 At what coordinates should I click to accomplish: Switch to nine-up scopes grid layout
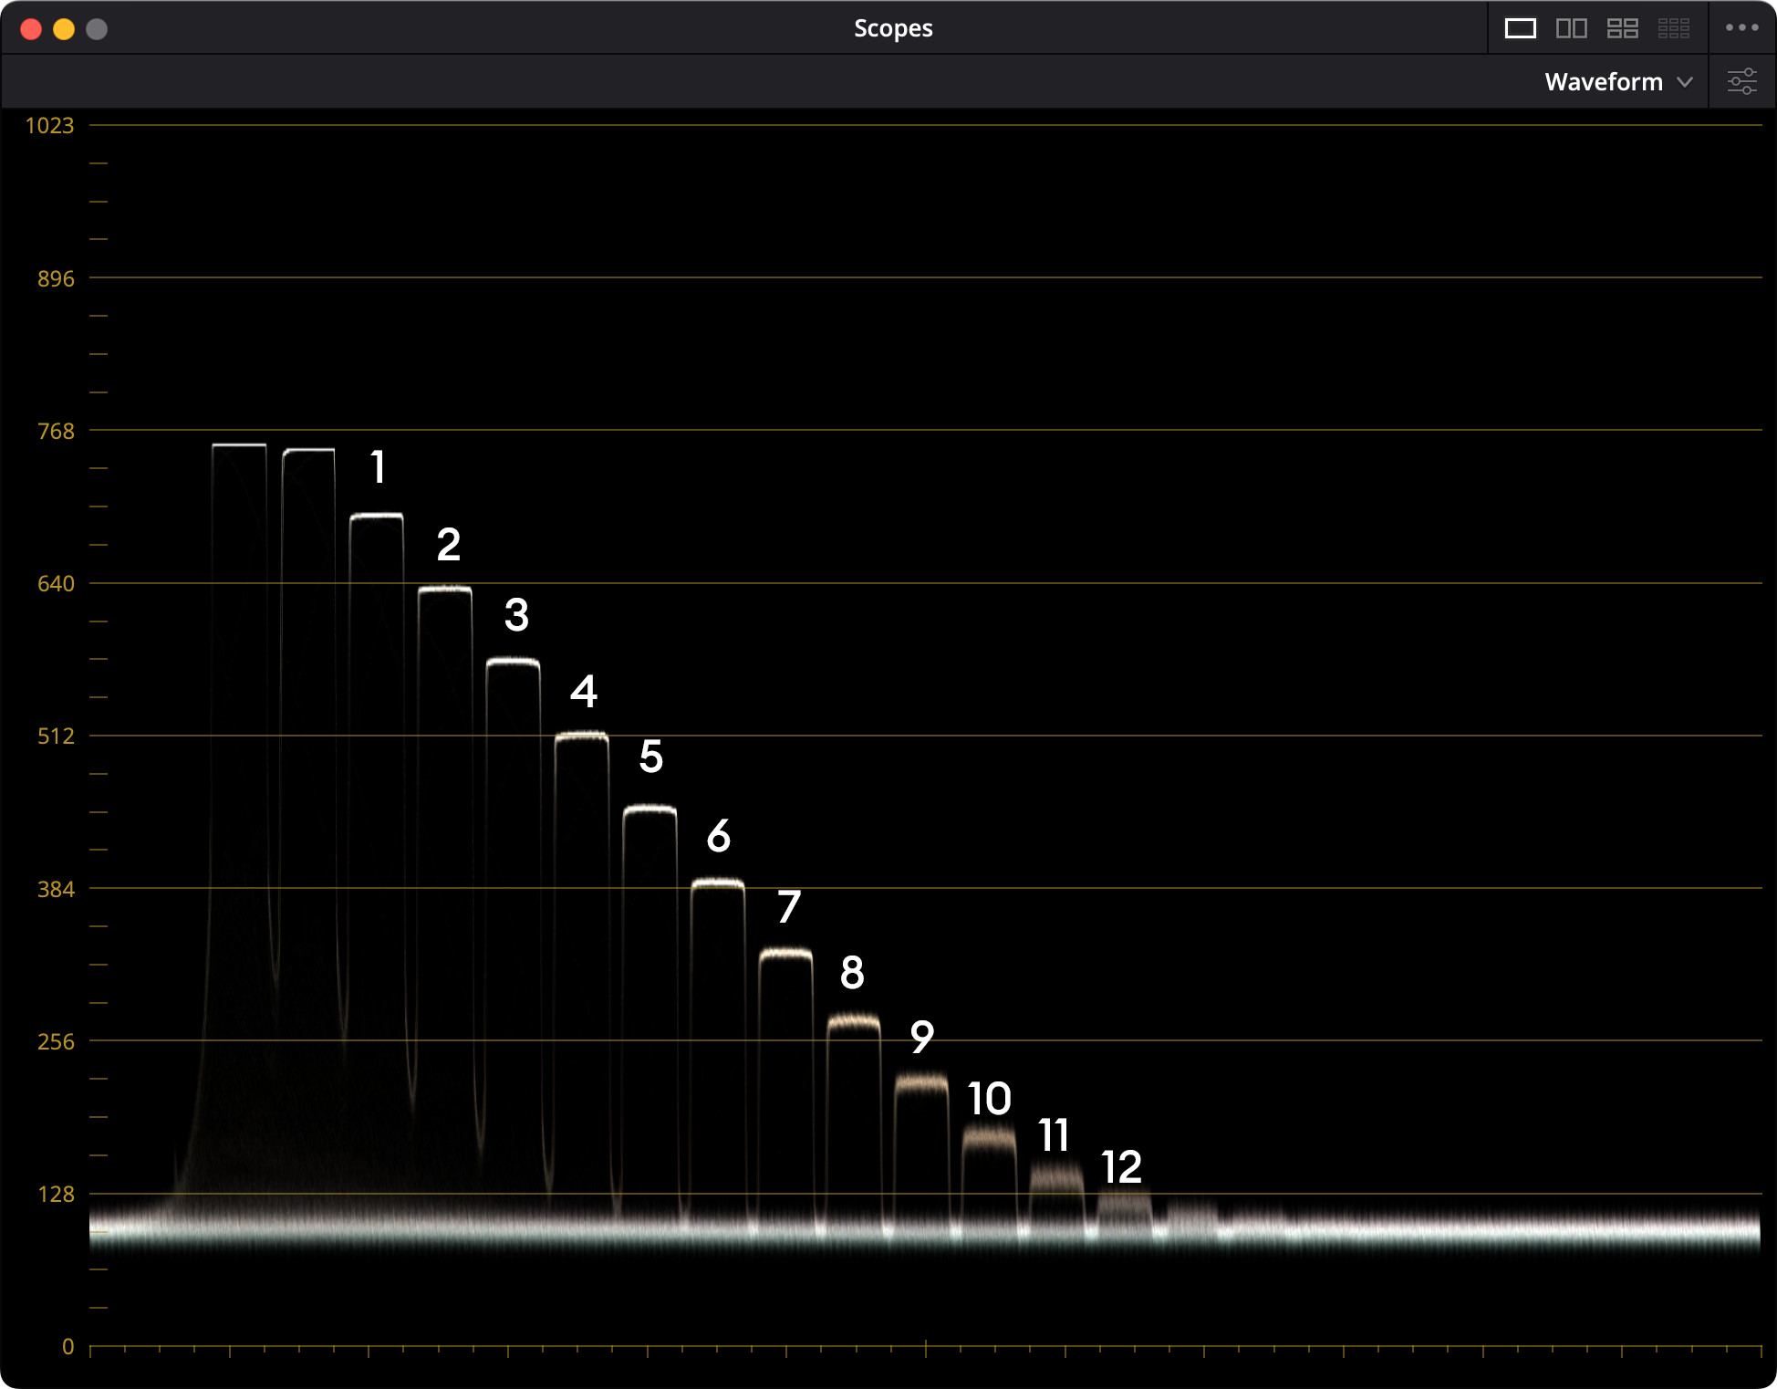click(x=1673, y=28)
